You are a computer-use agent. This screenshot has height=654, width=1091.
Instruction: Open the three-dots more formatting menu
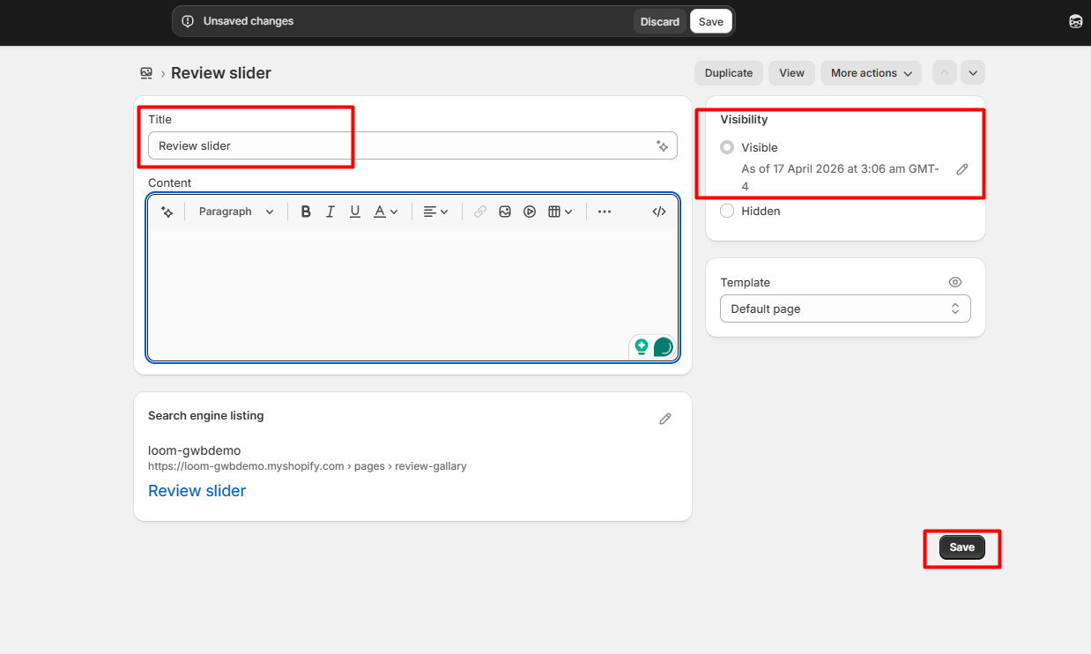point(605,212)
